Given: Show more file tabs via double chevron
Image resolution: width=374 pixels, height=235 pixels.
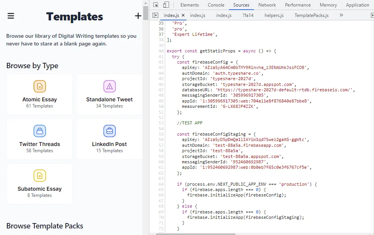Looking at the screenshot, I should pos(341,15).
